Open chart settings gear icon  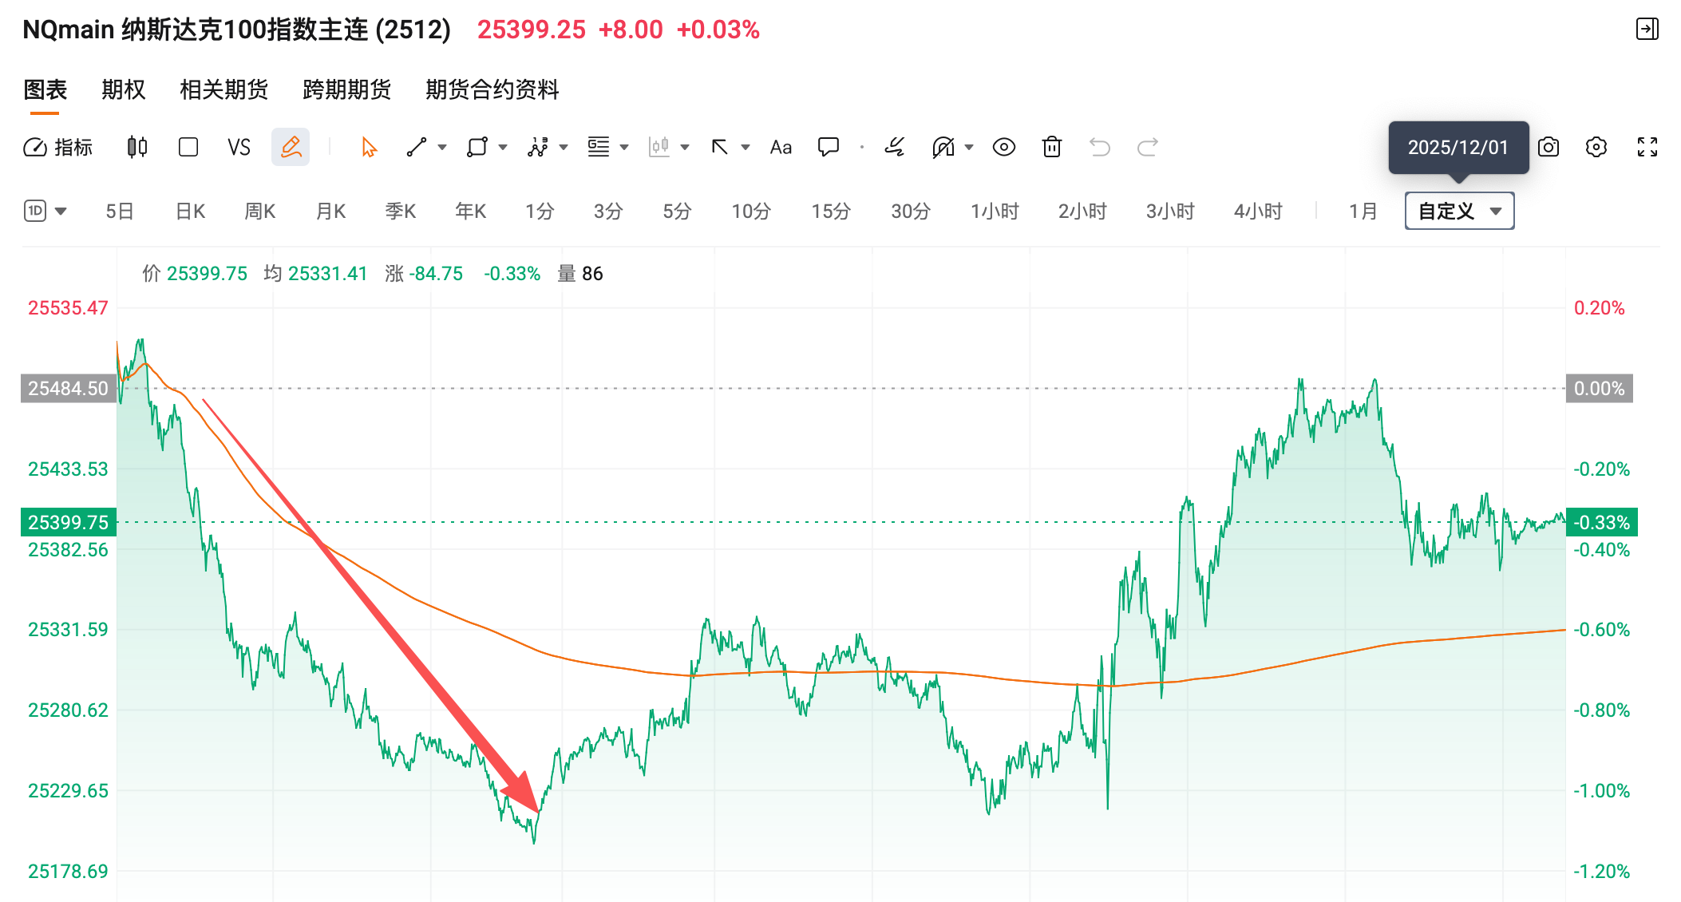(x=1596, y=147)
